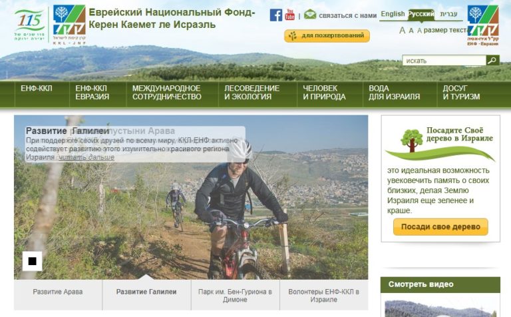Viewport: 511px width, 317px height.
Task: Click the для пожертвований donation button
Action: click(327, 35)
